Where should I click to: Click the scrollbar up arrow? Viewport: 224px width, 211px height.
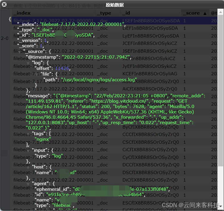220,12
